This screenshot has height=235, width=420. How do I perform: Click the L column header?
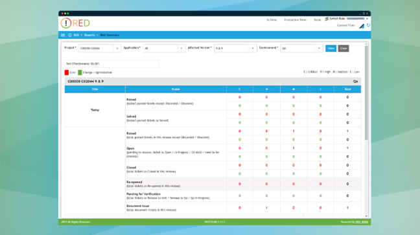[321, 89]
